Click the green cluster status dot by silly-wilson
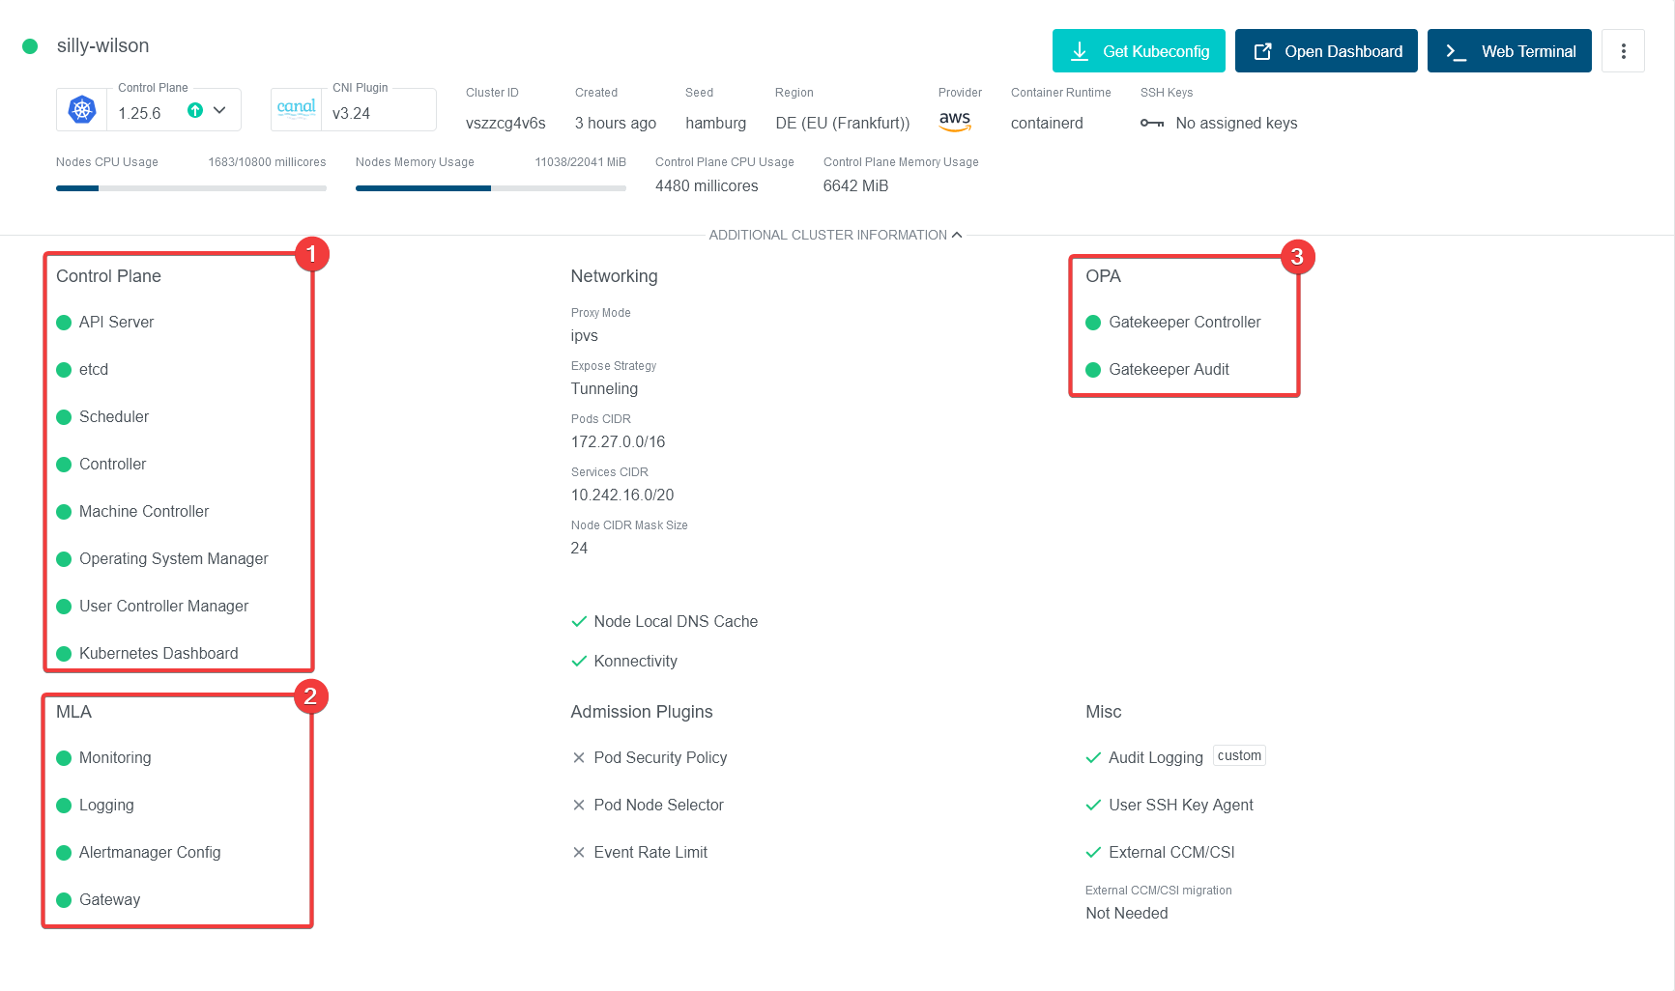This screenshot has height=991, width=1675. click(30, 46)
